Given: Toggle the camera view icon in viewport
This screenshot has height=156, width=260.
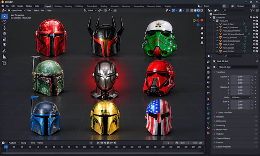Looking at the screenshot, I should (x=202, y=38).
